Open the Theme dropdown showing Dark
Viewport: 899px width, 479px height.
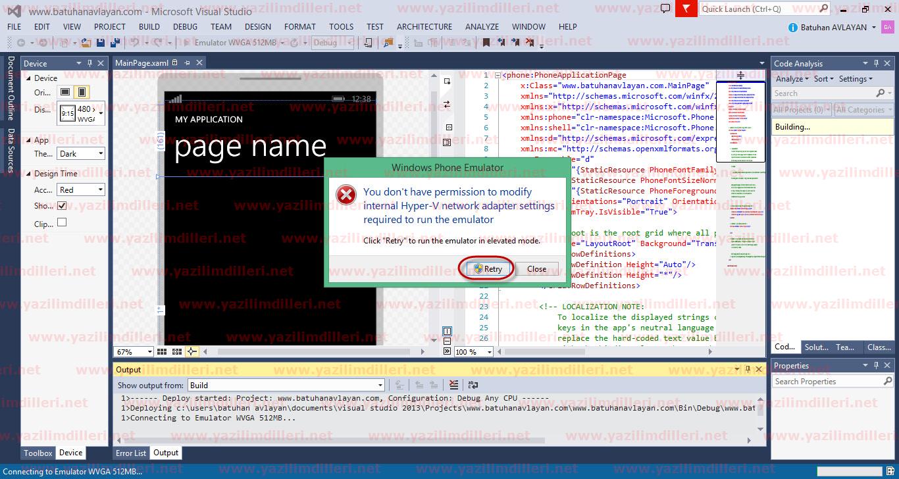(x=81, y=153)
